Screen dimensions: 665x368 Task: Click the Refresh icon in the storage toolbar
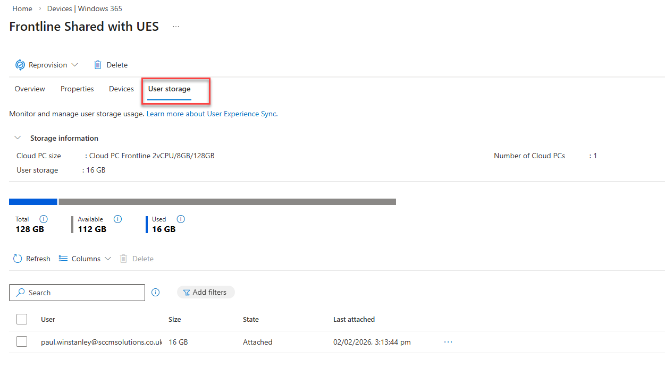18,259
